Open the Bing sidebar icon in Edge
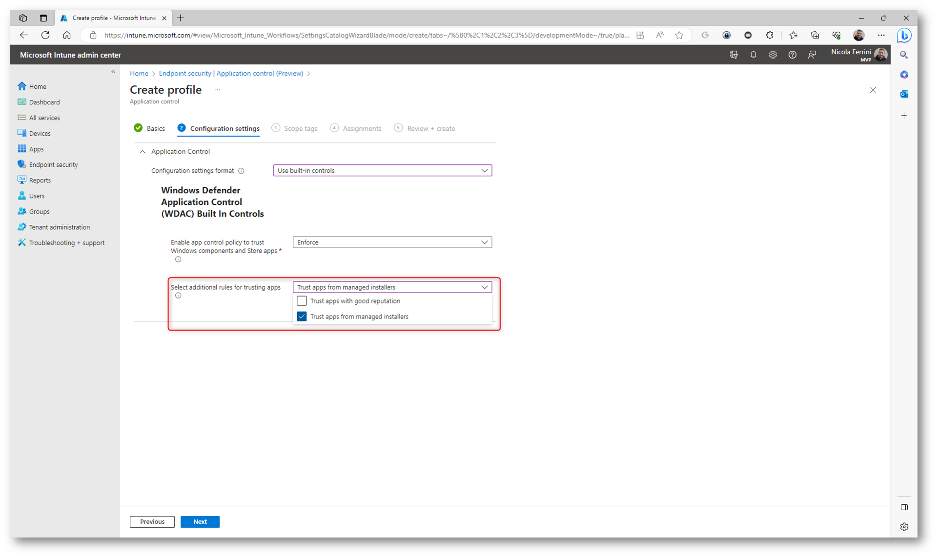938x558 pixels. pos(904,35)
